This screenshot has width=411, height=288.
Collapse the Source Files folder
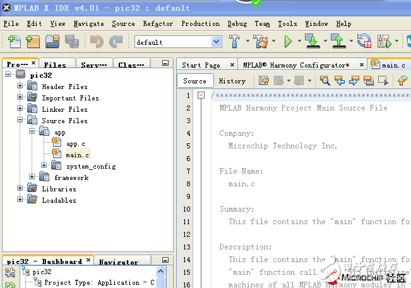coord(20,121)
